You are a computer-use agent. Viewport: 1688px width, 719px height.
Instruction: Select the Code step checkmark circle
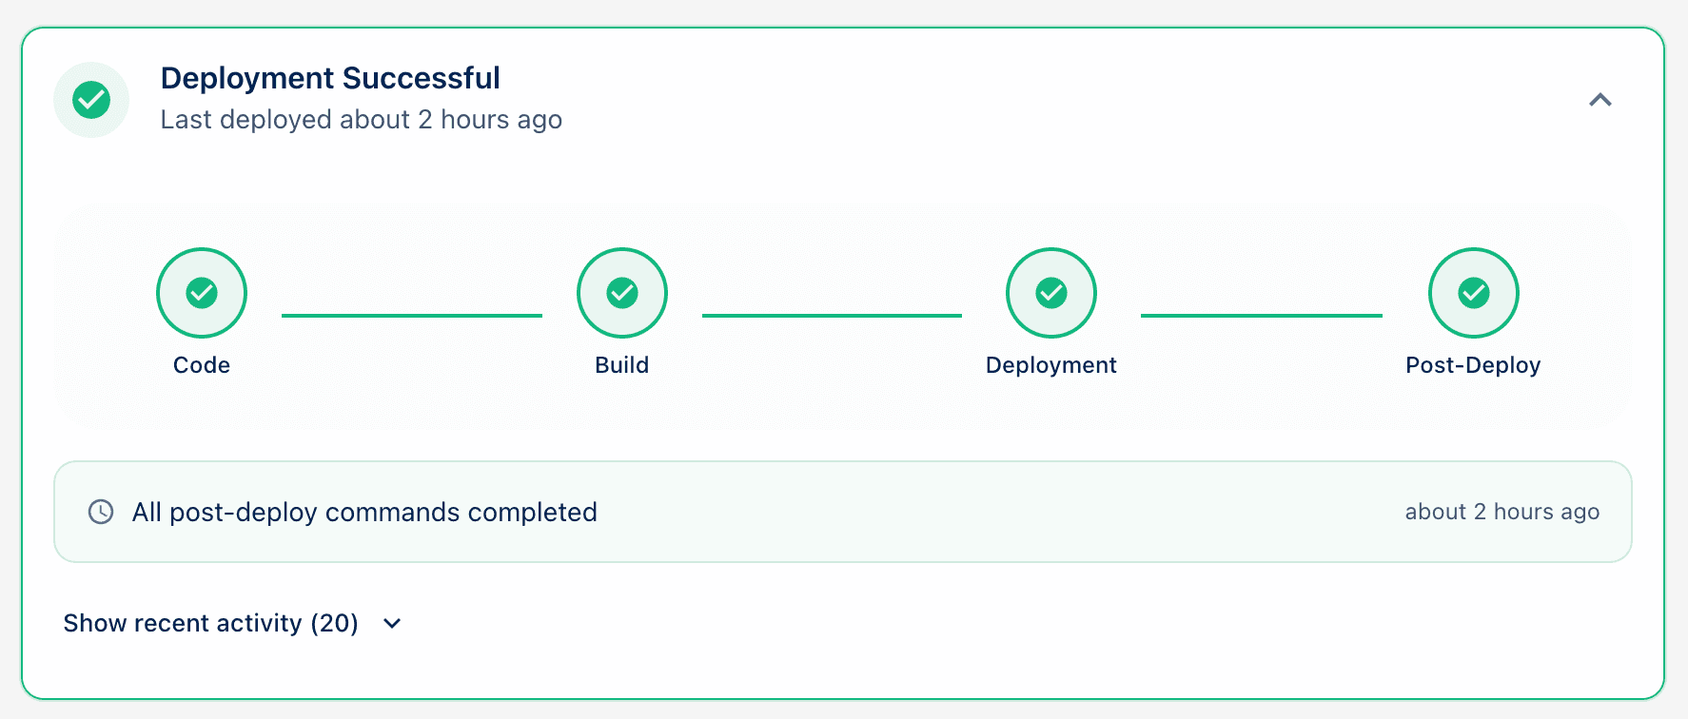tap(202, 293)
